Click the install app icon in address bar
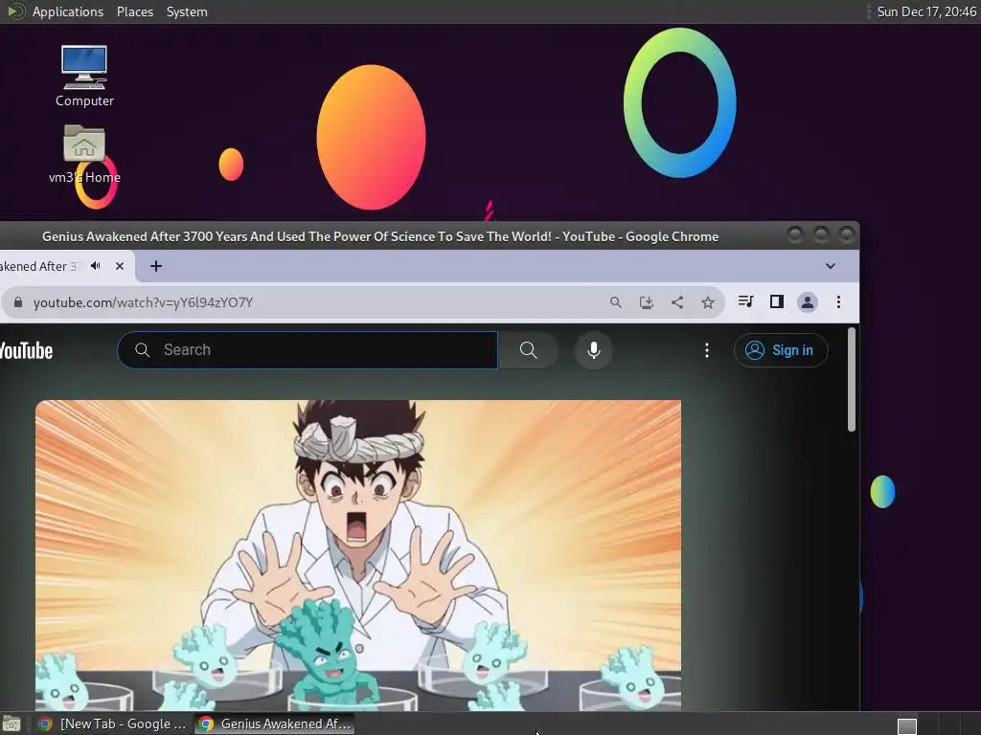981x735 pixels. coord(647,302)
